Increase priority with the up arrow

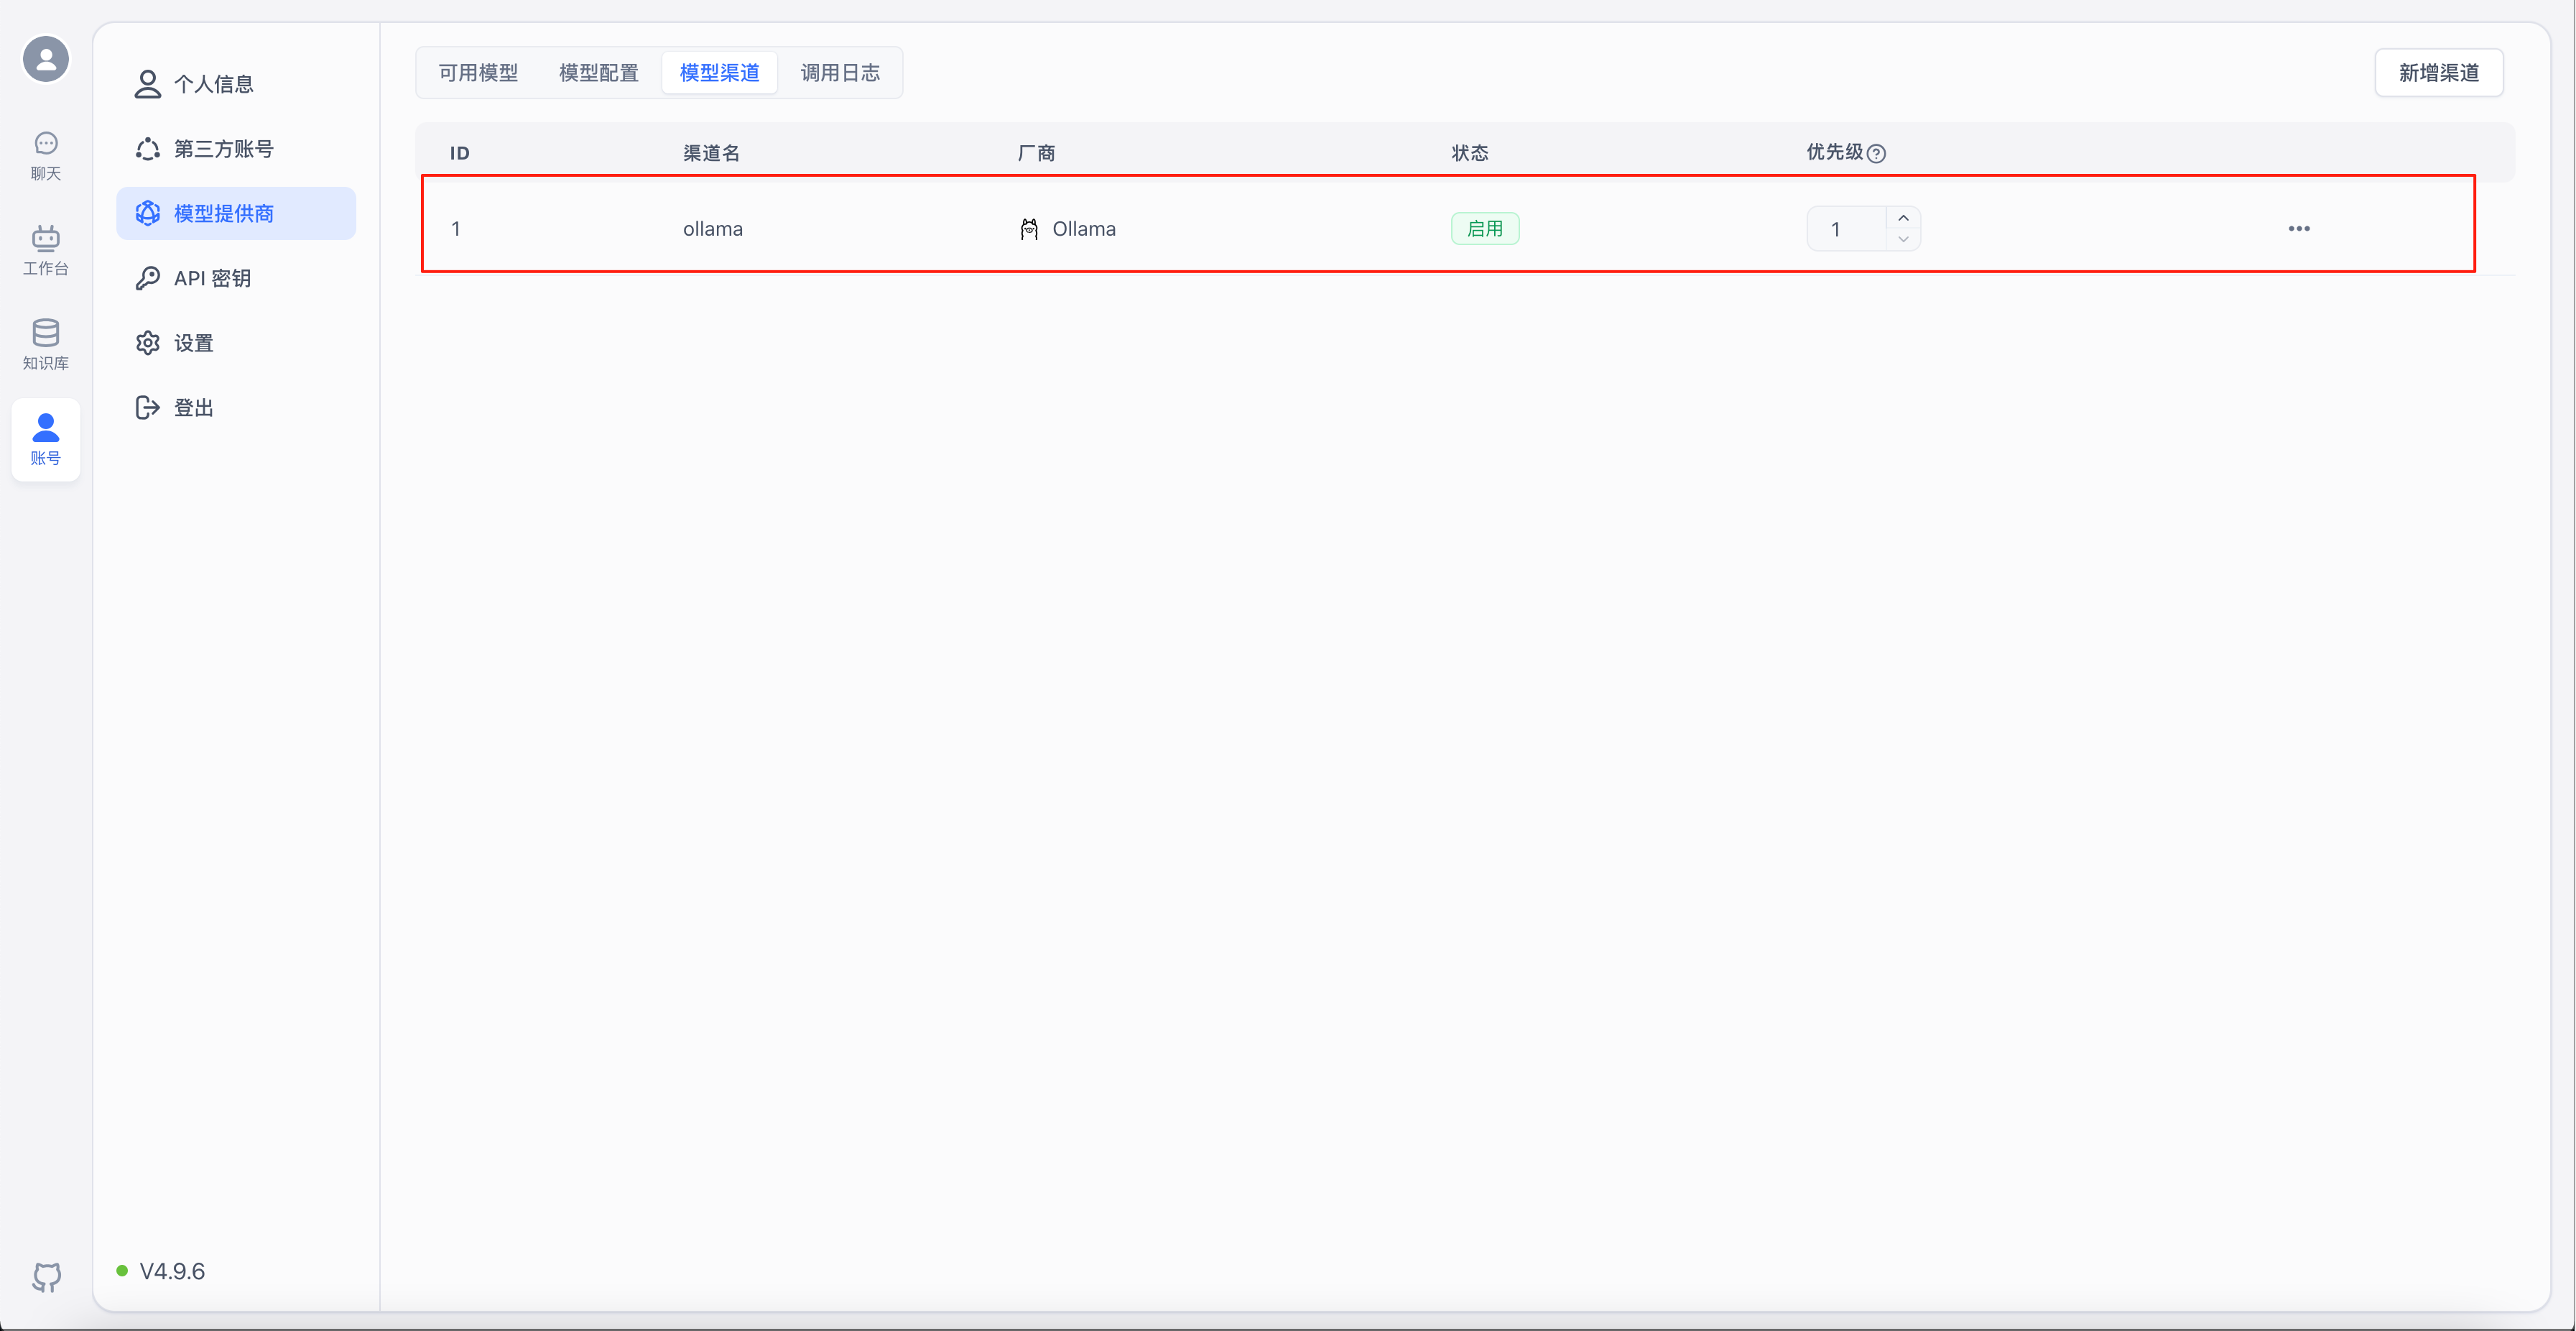click(x=1903, y=218)
